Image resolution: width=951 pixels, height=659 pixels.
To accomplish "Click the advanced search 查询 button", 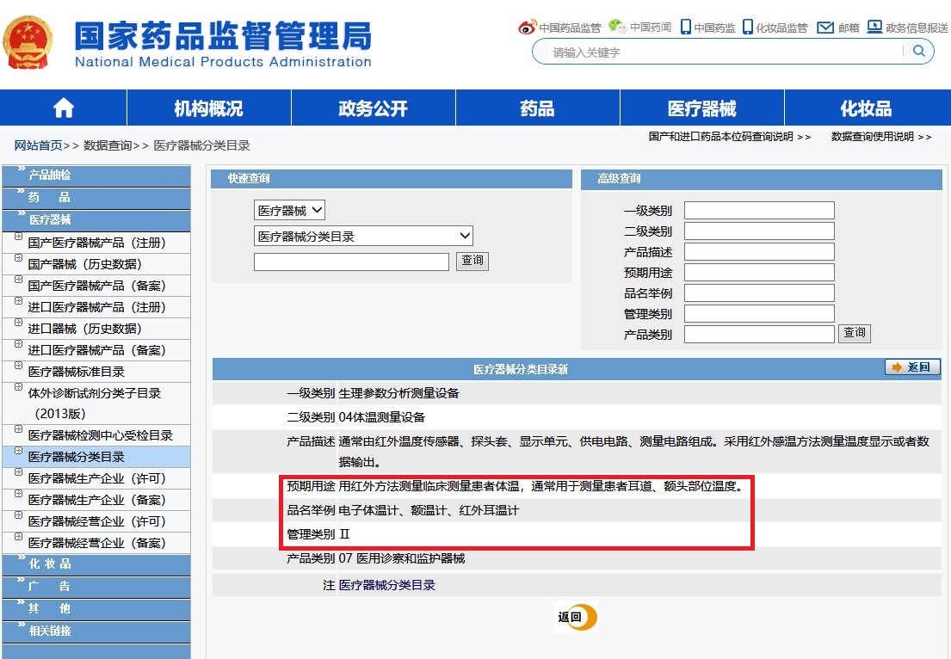I will tap(855, 333).
